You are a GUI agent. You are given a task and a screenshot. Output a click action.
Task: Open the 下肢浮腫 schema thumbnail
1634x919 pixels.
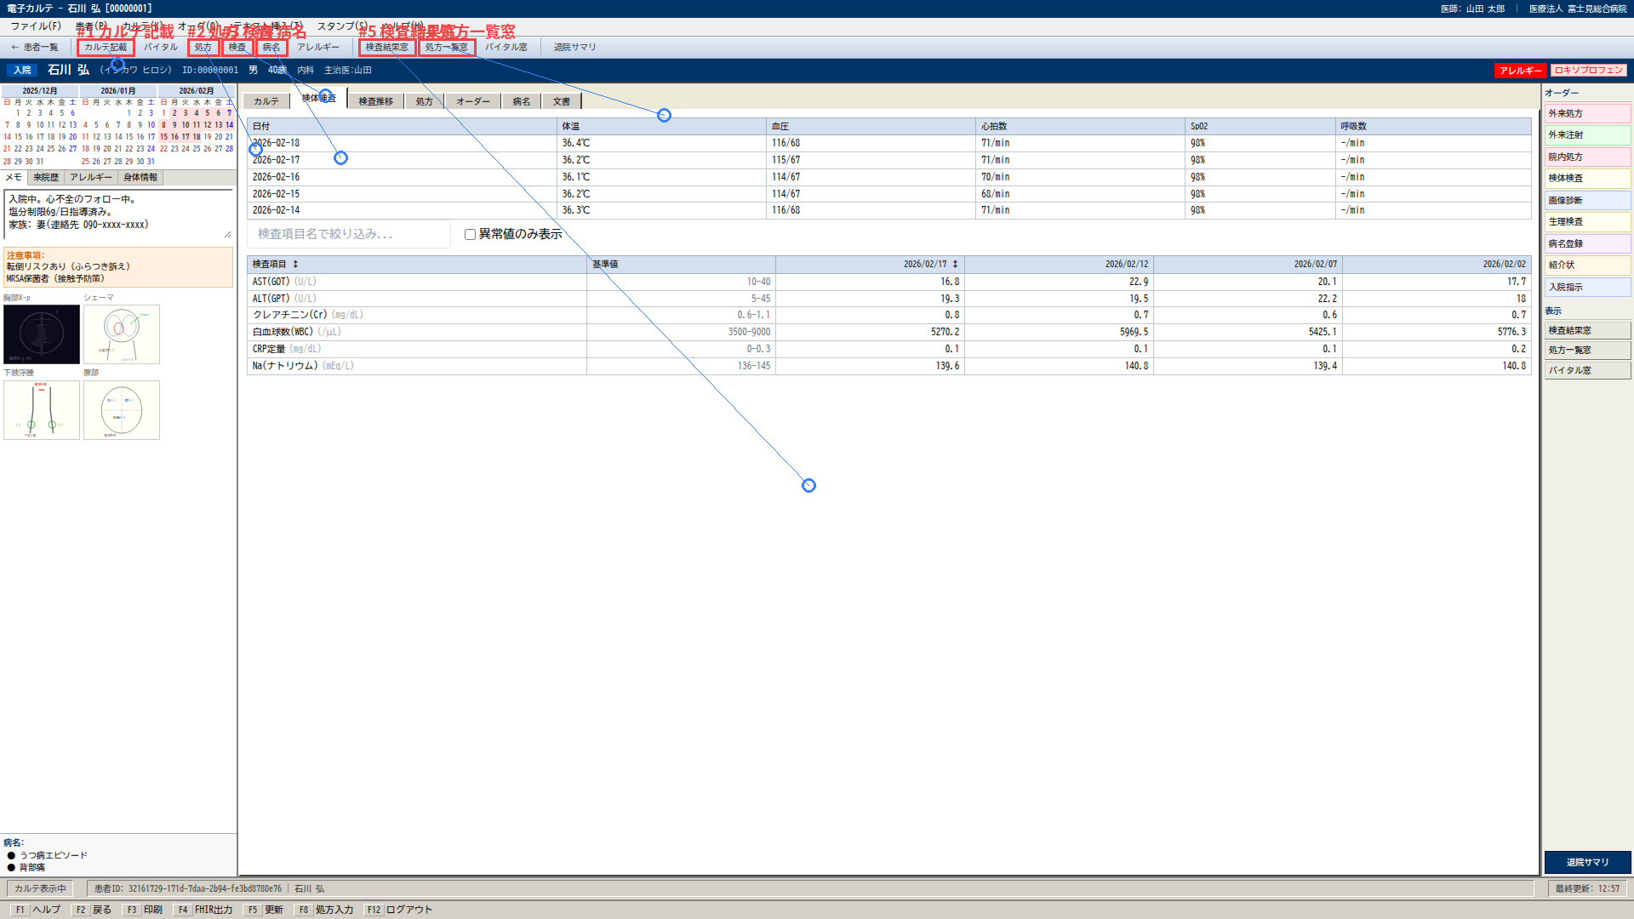(42, 410)
